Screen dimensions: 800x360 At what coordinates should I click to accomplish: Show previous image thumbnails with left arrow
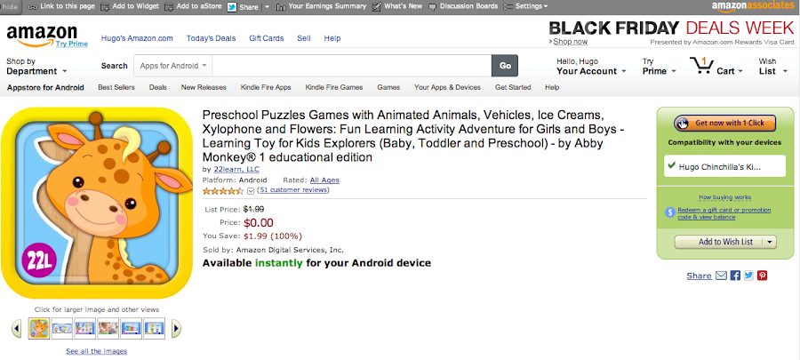click(x=17, y=329)
